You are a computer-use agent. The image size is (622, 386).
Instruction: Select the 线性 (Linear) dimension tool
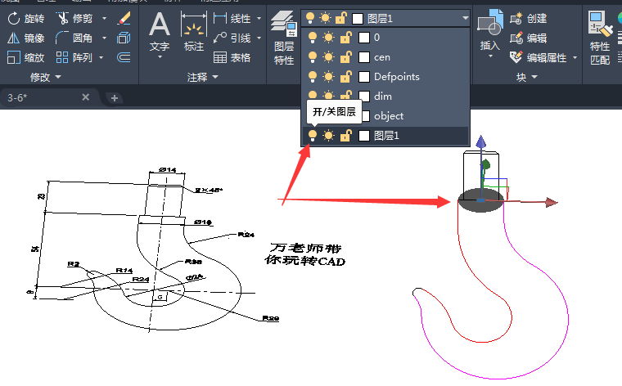point(232,18)
